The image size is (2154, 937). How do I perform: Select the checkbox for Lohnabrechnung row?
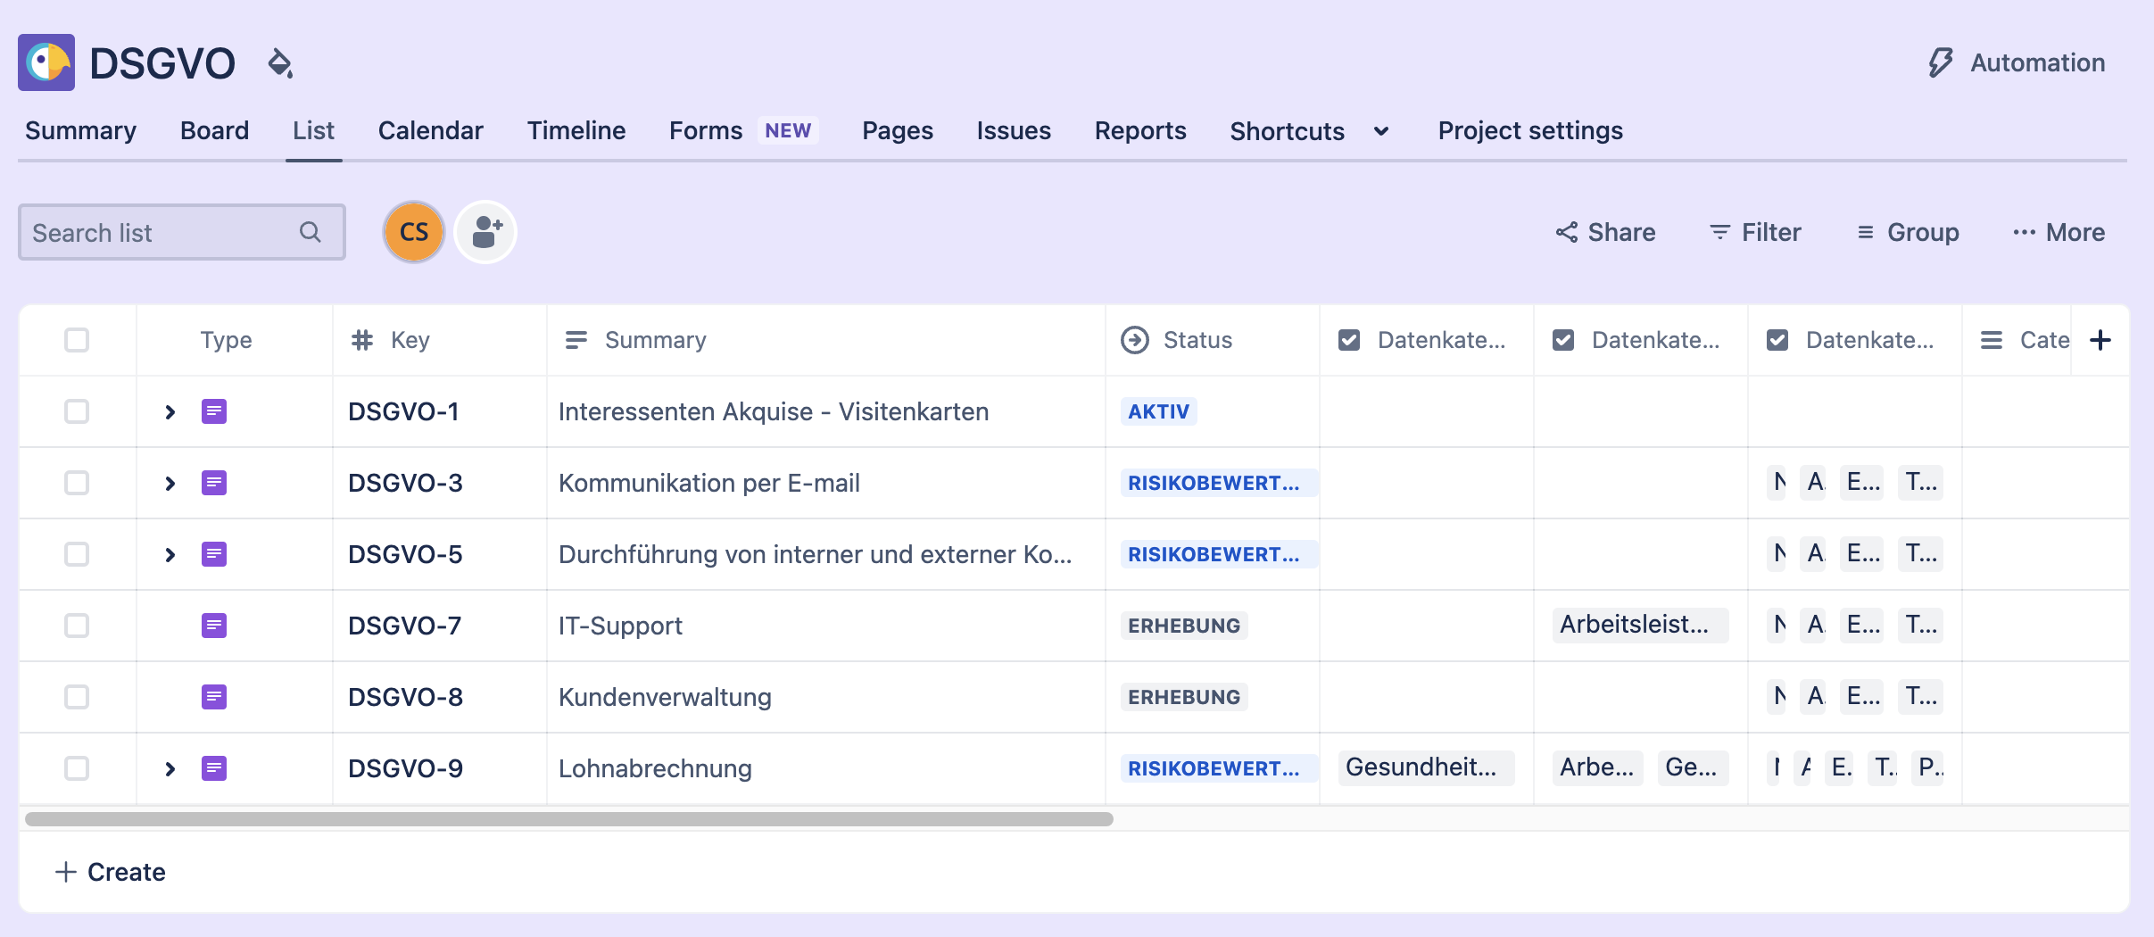click(77, 768)
